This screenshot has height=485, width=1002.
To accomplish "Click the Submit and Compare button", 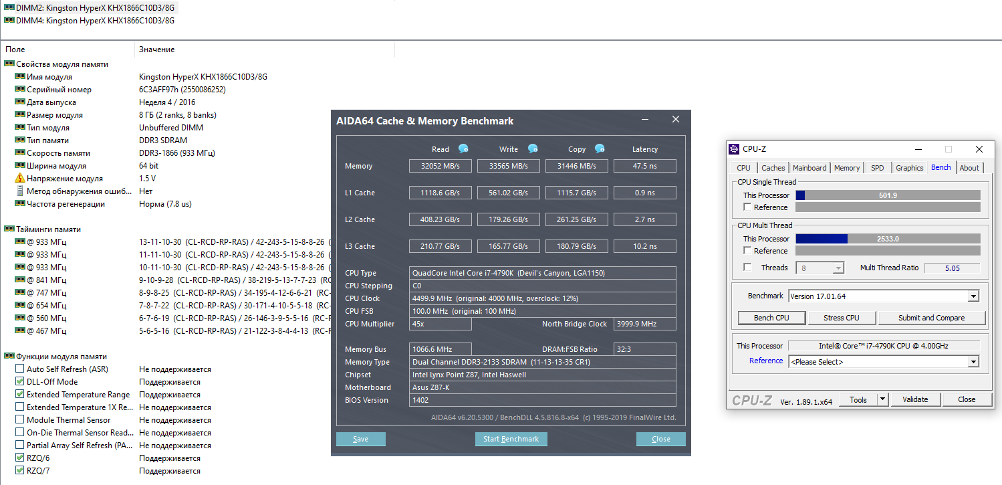I will coord(932,318).
